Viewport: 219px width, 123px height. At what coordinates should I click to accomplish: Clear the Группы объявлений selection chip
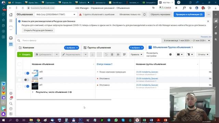(142, 48)
